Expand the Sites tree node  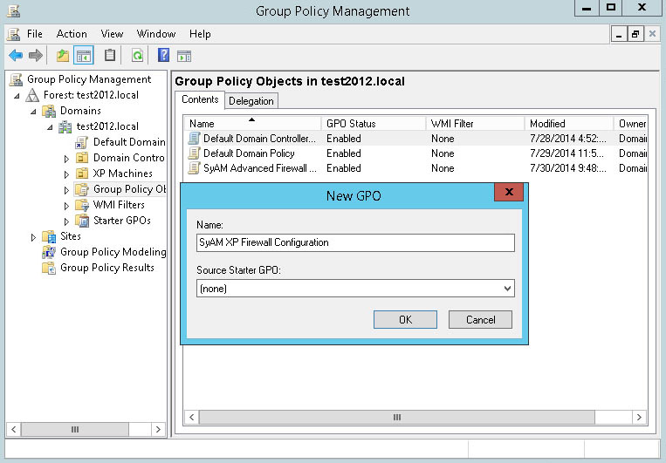click(x=34, y=236)
